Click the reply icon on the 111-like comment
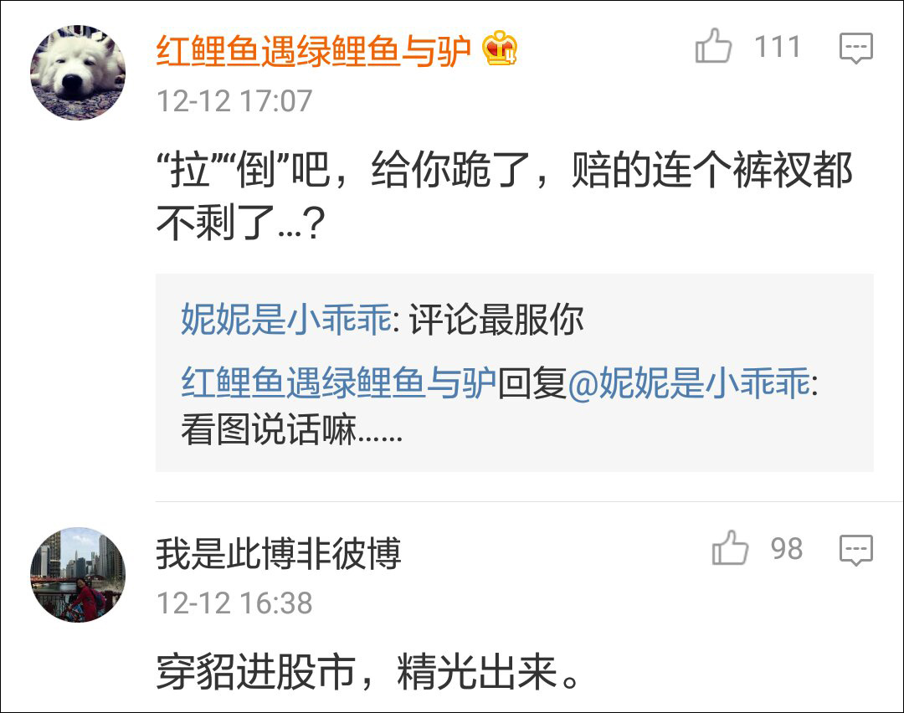The height and width of the screenshot is (713, 904). click(855, 49)
